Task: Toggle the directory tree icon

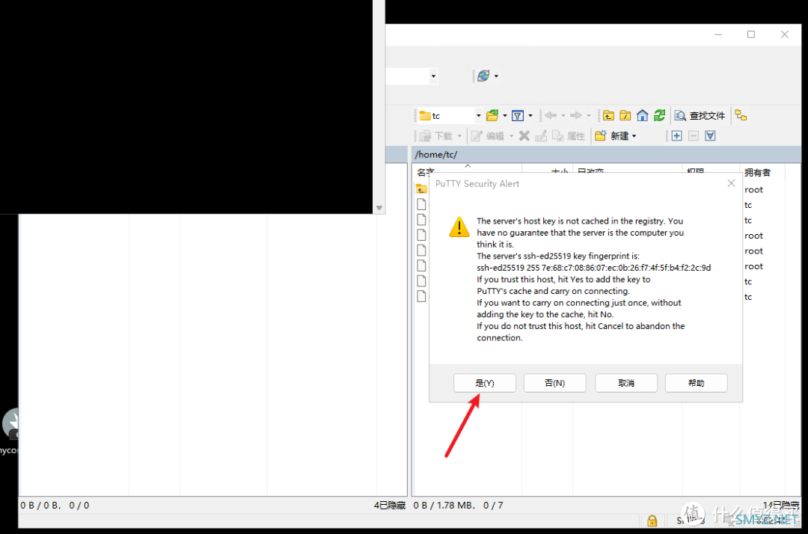Action: (741, 115)
